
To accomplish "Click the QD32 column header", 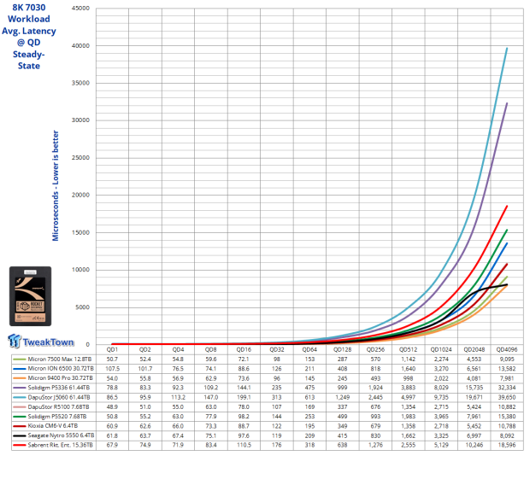I will (x=277, y=349).
